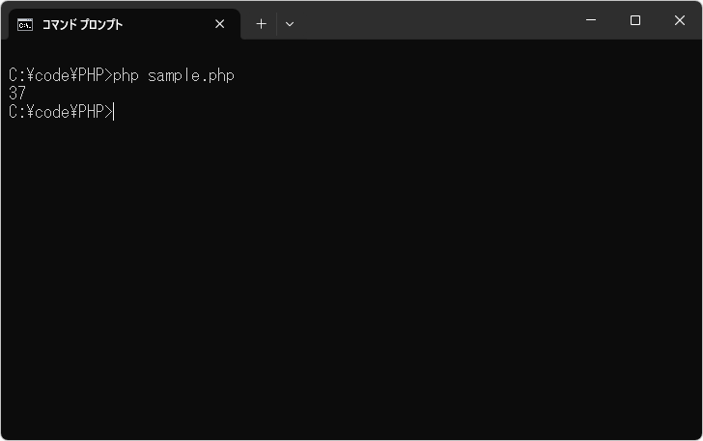This screenshot has height=441, width=703.
Task: Click the Command Prompt icon in the tab
Action: [25, 25]
